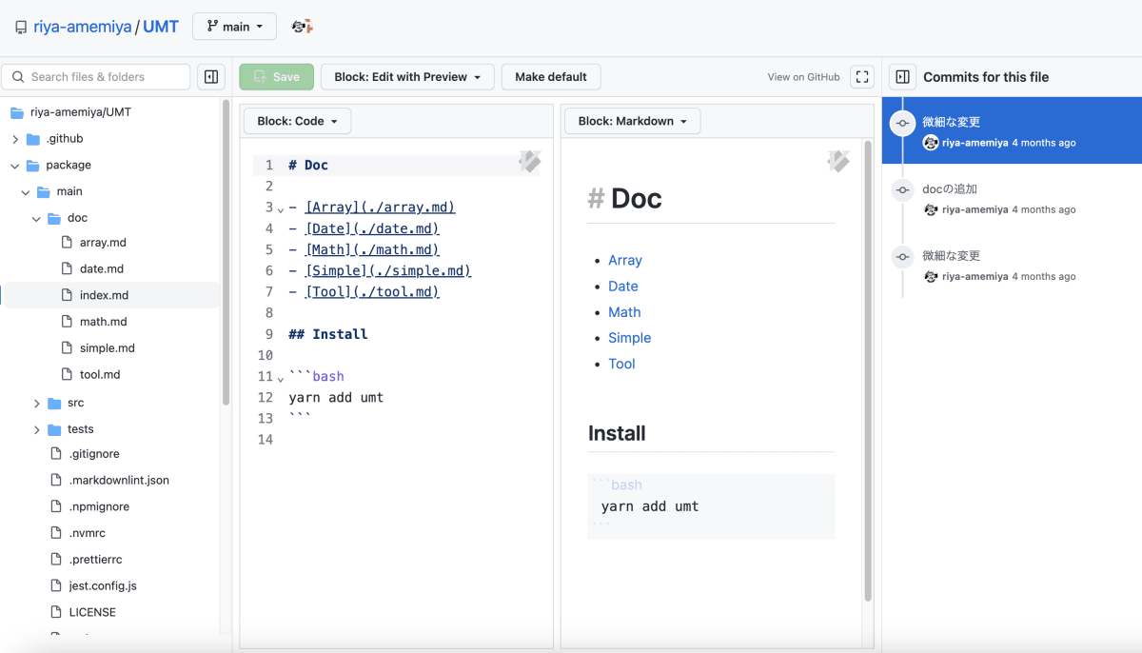The width and height of the screenshot is (1142, 653).
Task: Expand the tests folder chevron
Action: tap(37, 429)
